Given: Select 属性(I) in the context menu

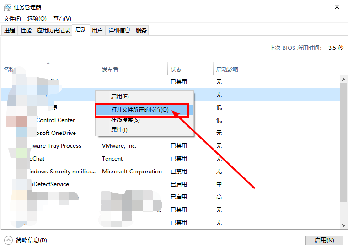Looking at the screenshot, I should coord(119,130).
